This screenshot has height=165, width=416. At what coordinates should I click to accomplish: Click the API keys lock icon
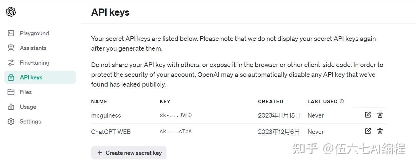(11, 77)
